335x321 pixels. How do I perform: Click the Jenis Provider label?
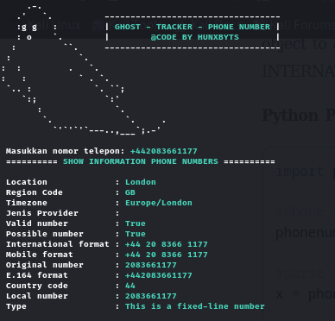pos(42,213)
